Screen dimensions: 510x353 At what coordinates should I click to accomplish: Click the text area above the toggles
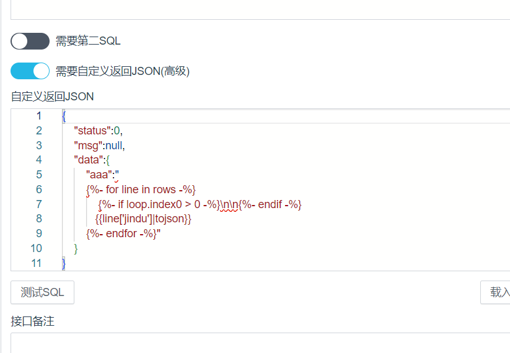point(260,9)
